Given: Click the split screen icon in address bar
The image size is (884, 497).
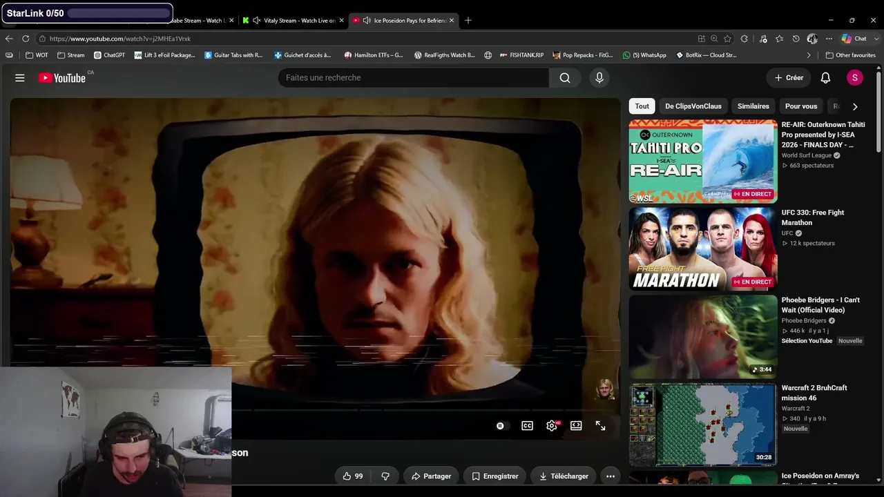Looking at the screenshot, I should 702,39.
